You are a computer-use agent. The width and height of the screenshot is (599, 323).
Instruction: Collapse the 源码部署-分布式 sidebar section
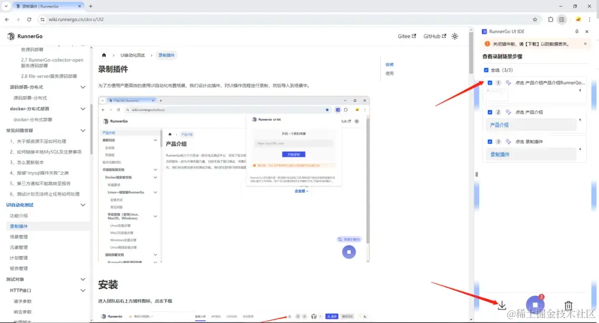click(83, 87)
